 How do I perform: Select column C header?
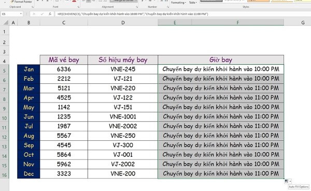(64, 23)
